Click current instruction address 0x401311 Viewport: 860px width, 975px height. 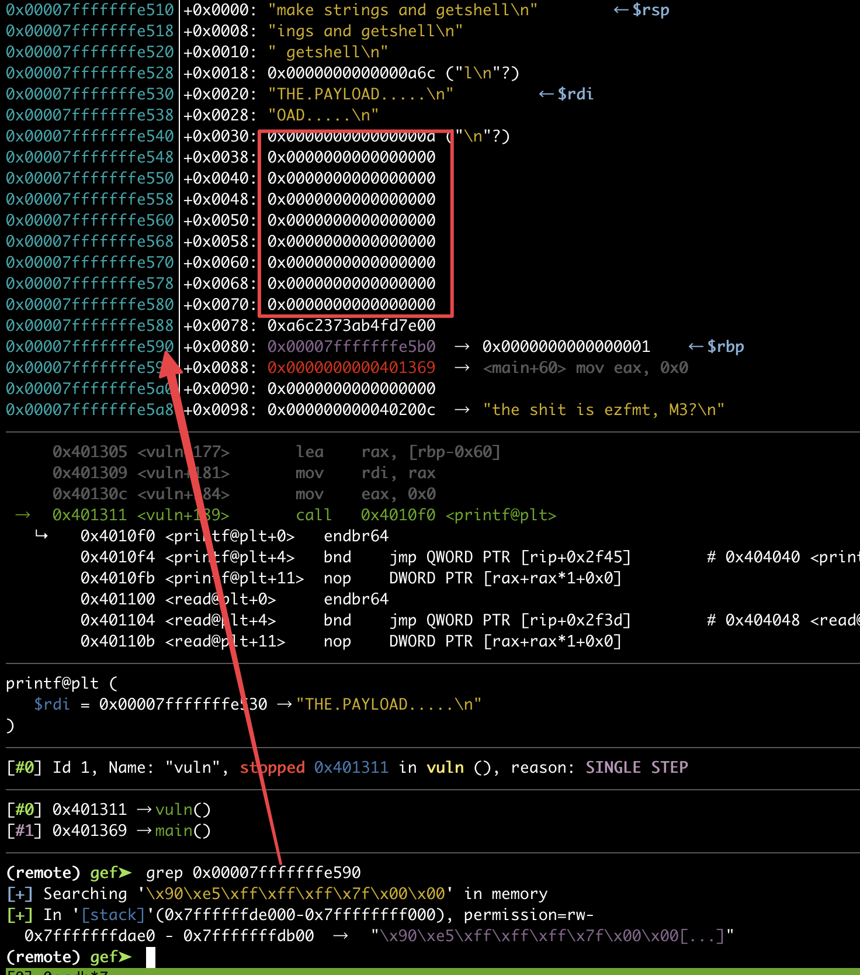(x=90, y=515)
